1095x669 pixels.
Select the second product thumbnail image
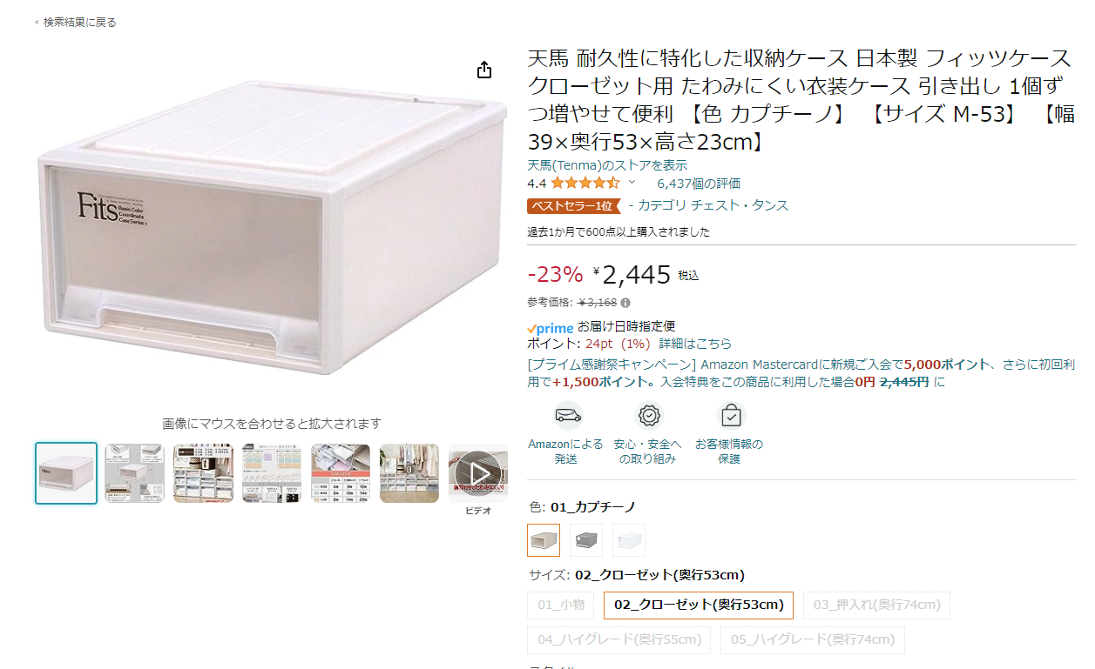tap(135, 473)
